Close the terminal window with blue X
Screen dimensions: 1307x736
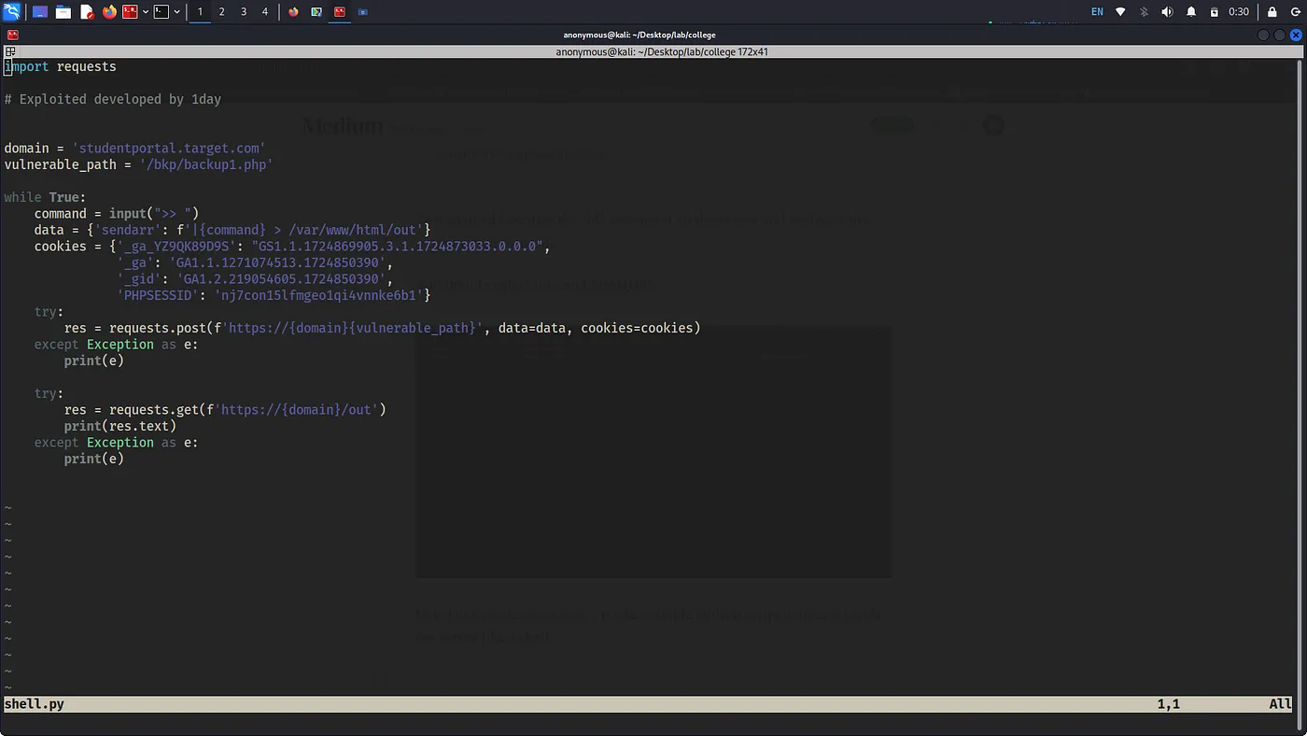point(1296,35)
